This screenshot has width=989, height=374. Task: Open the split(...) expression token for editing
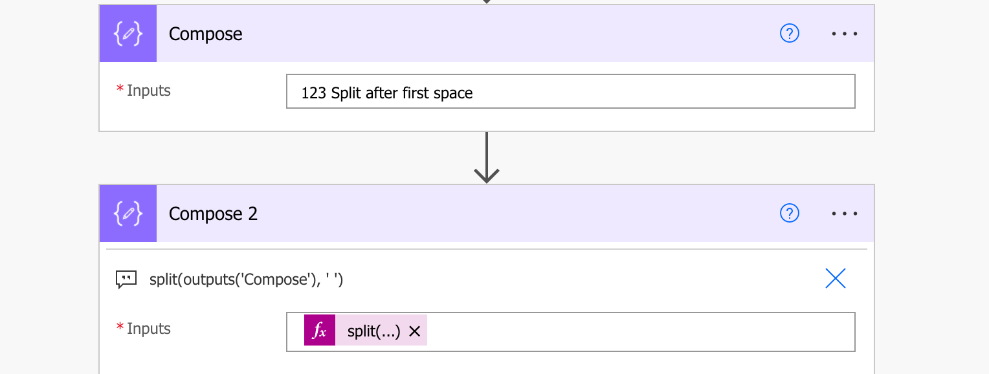(373, 331)
